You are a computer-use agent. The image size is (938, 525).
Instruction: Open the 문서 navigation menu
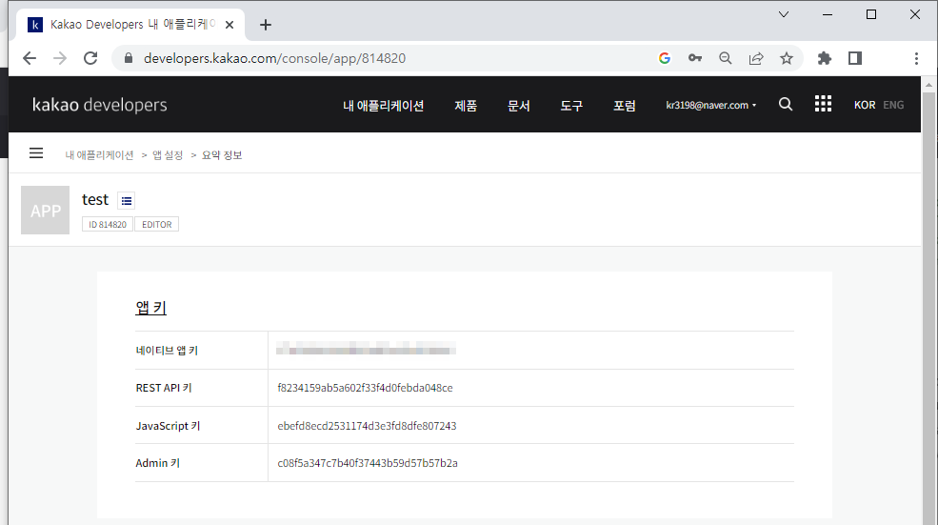click(x=519, y=106)
